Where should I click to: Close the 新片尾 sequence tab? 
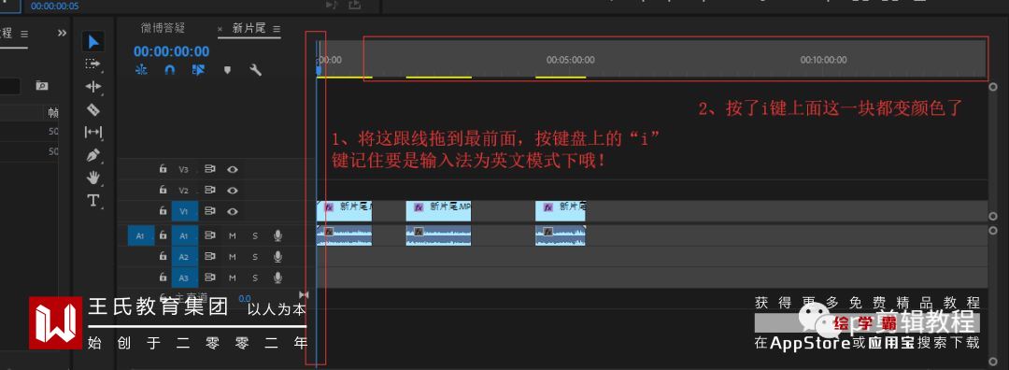pyautogui.click(x=220, y=30)
